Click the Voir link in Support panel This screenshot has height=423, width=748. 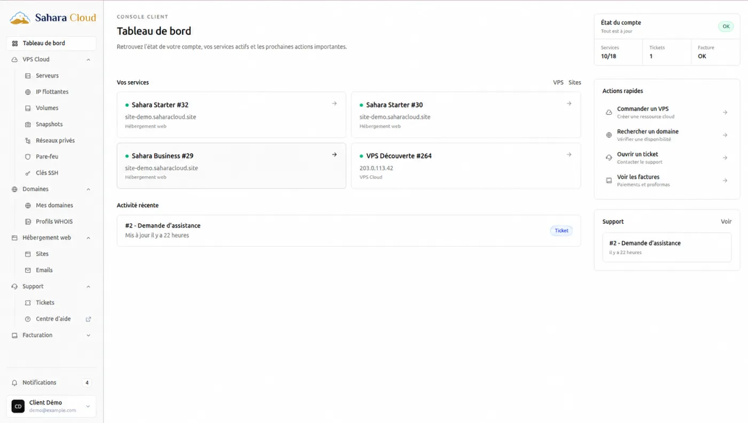(x=726, y=222)
